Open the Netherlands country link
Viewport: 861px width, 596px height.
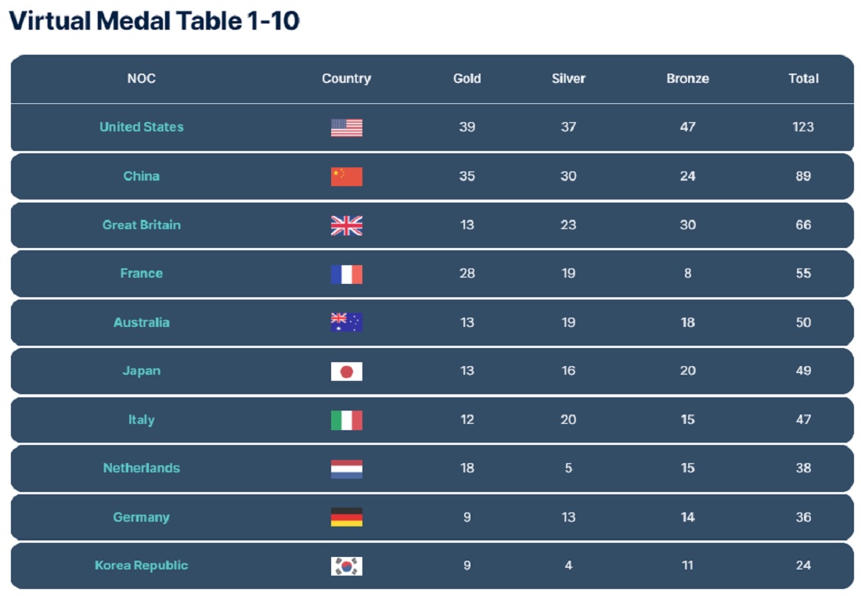coord(142,468)
